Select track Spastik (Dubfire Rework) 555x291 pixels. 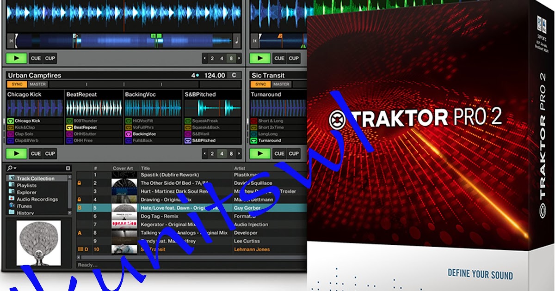pyautogui.click(x=170, y=175)
